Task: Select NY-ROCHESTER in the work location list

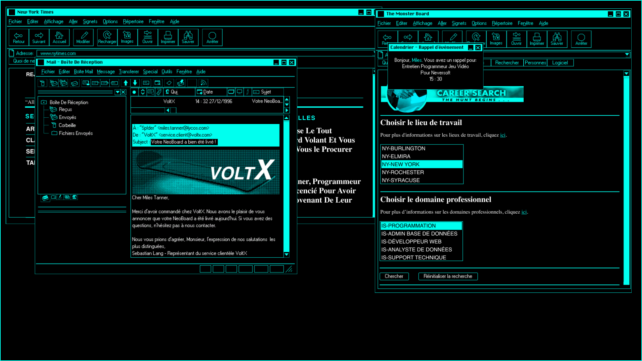Action: [x=403, y=172]
